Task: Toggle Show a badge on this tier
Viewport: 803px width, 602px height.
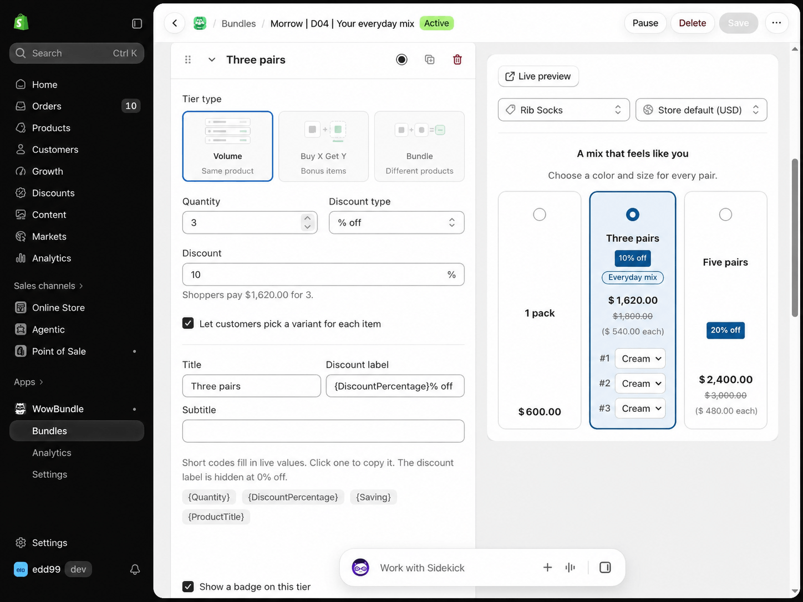Action: tap(188, 586)
